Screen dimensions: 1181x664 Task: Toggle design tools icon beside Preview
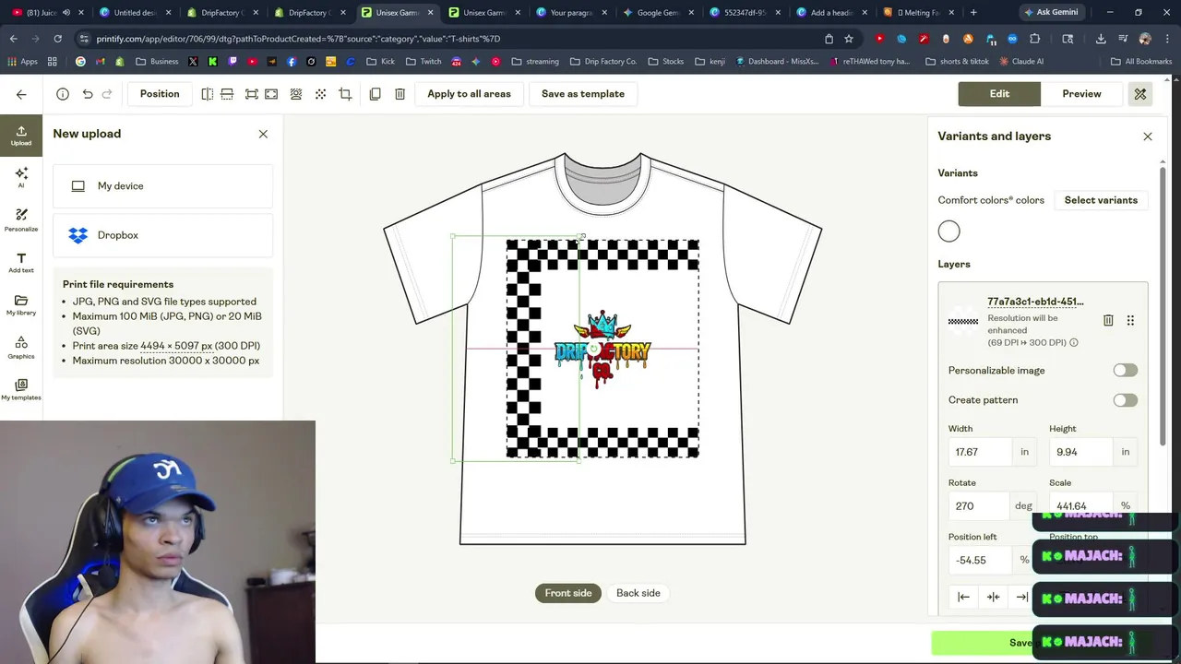[1140, 94]
